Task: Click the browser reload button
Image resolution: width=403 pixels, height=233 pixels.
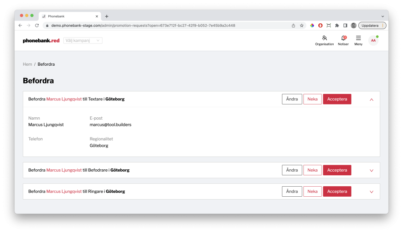Action: click(x=37, y=25)
